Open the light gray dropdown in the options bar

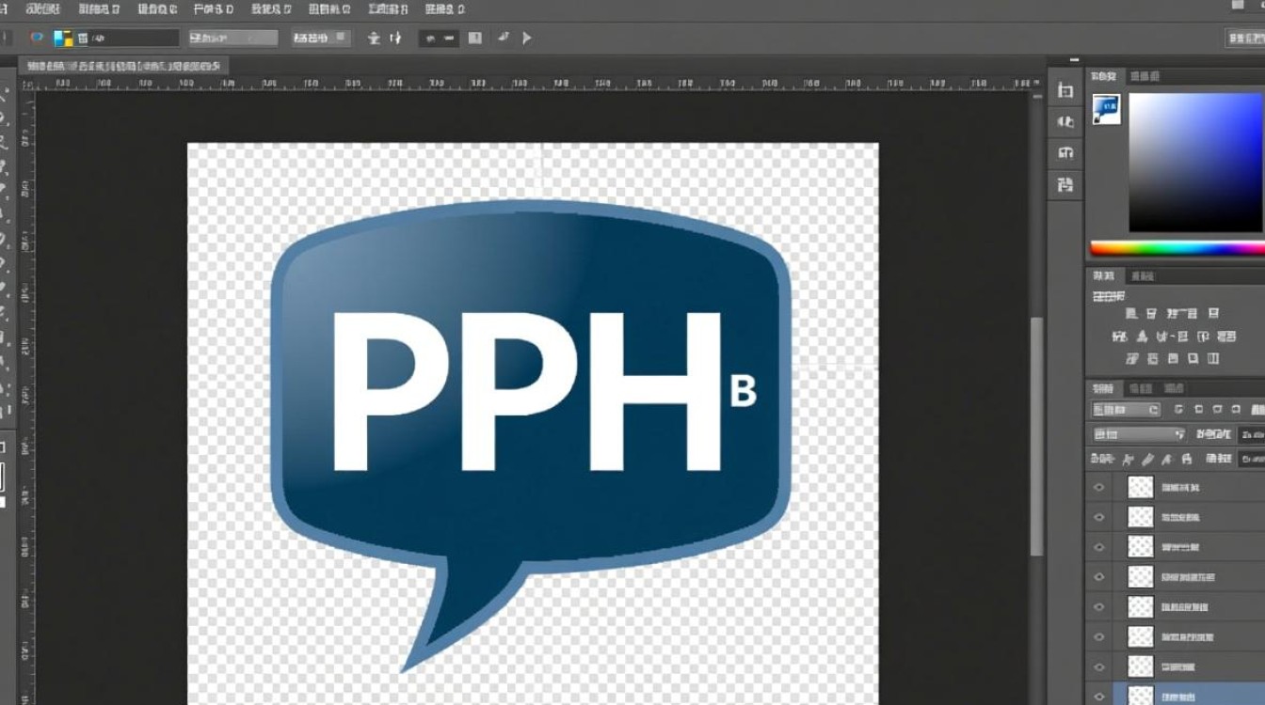[233, 39]
